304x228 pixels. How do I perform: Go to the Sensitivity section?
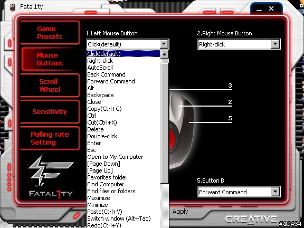pos(50,112)
